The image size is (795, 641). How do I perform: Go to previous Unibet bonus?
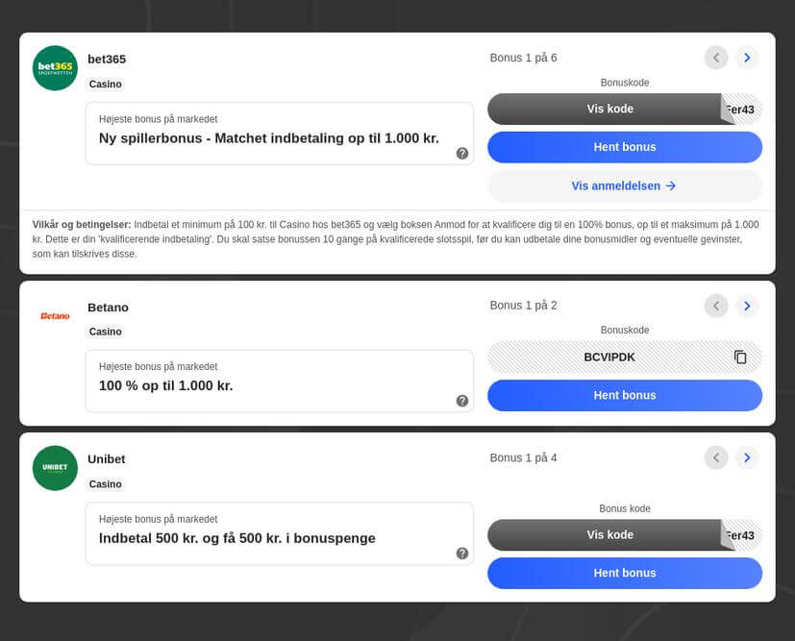[716, 457]
